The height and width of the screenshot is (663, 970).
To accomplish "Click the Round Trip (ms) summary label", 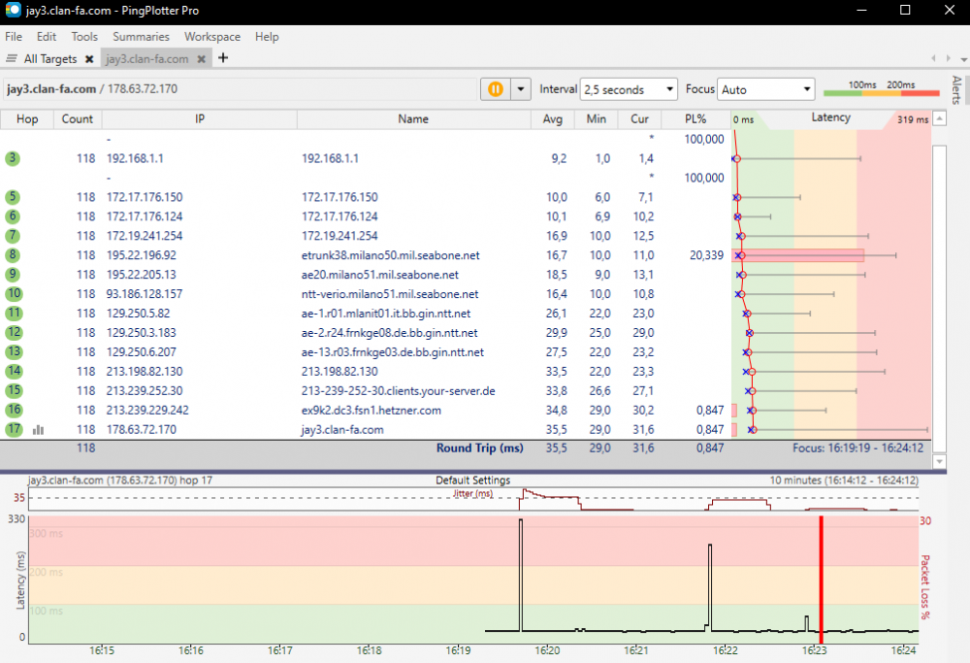I will point(479,448).
